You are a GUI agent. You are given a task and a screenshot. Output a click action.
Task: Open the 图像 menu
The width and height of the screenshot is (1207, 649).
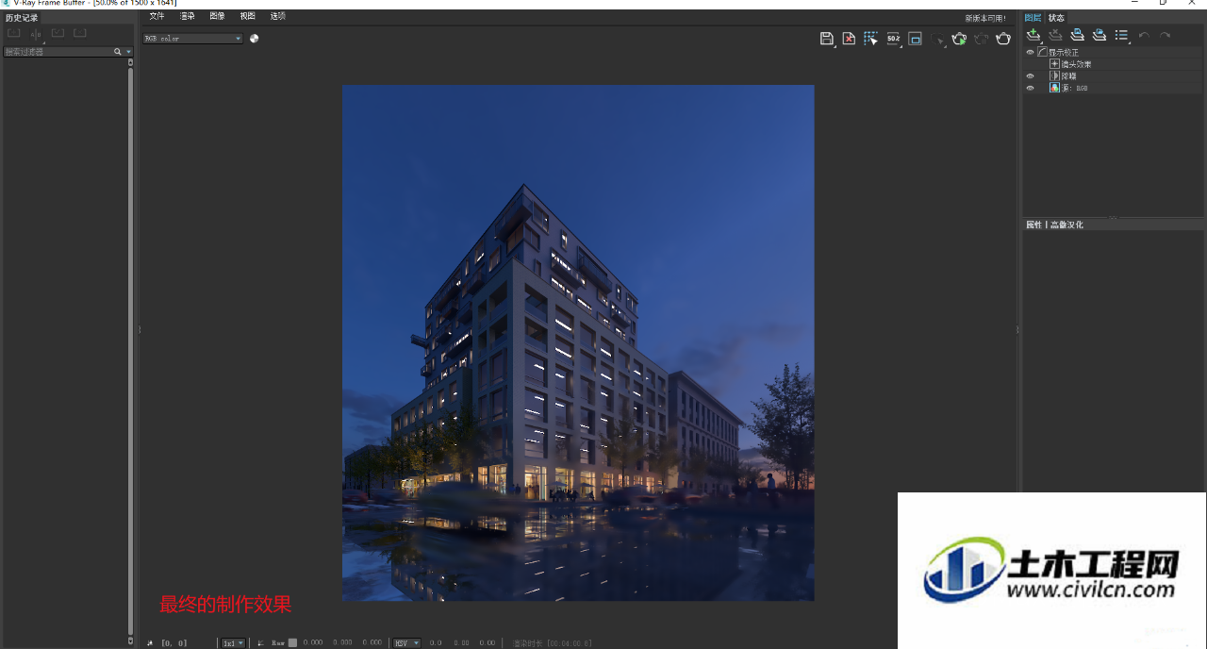217,17
